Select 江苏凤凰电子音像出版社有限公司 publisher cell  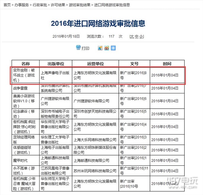[x=56, y=171]
